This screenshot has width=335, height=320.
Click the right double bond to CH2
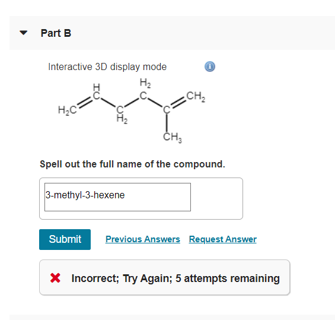point(178,103)
